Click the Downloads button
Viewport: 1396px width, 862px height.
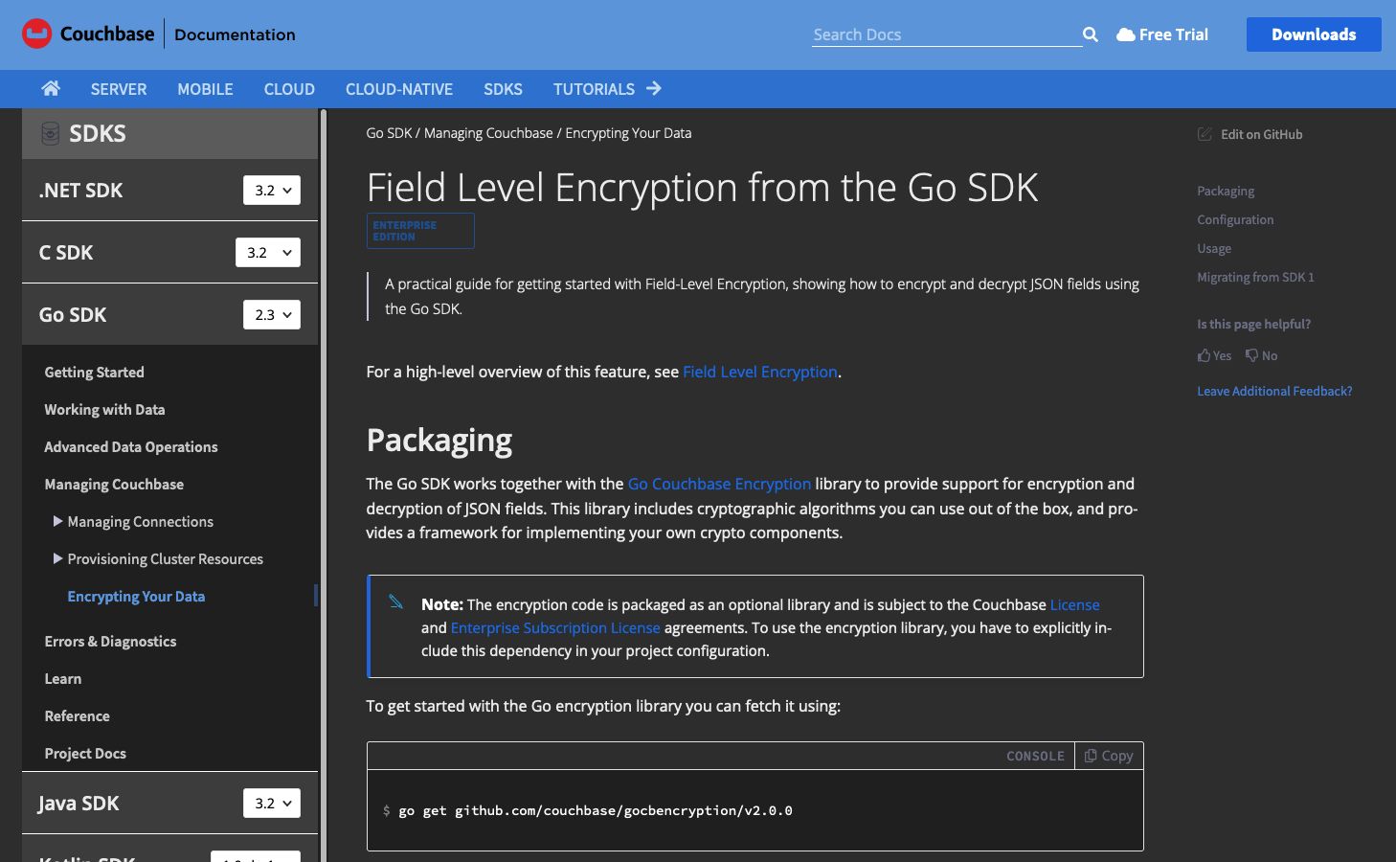click(1314, 34)
